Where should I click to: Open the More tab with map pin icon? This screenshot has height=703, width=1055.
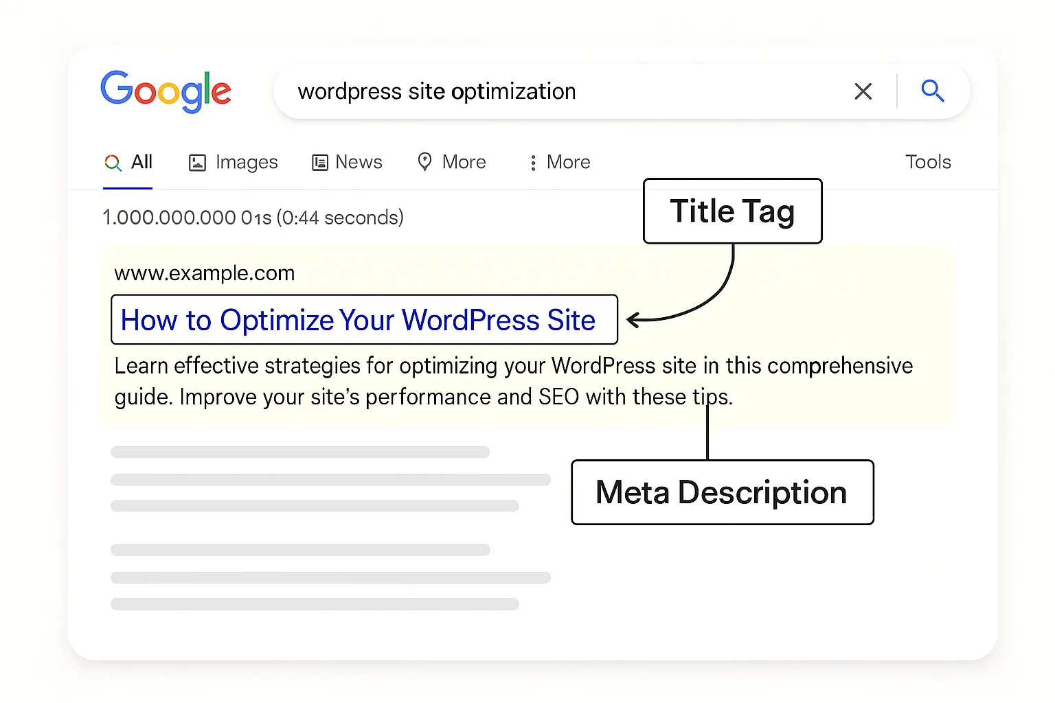(451, 163)
